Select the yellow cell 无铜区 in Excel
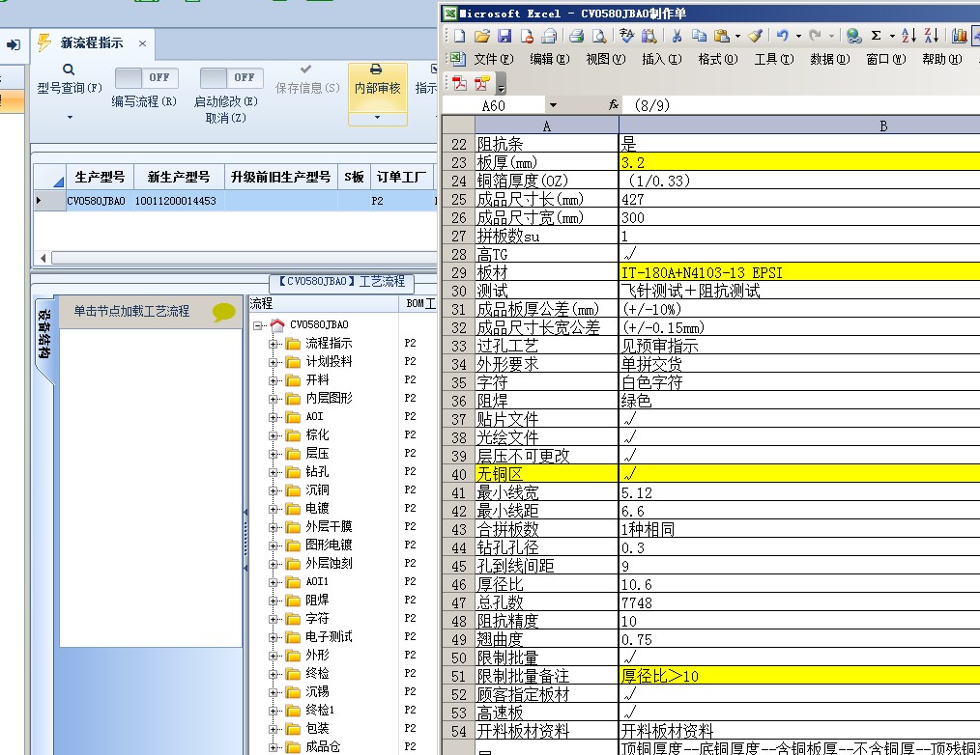This screenshot has width=980, height=755. click(x=547, y=474)
